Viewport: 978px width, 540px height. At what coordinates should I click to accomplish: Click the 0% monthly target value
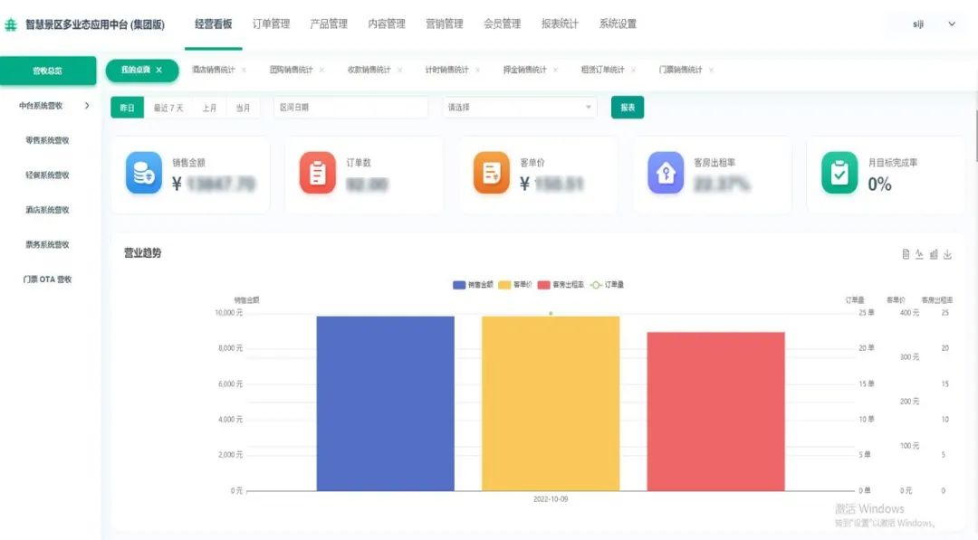tap(879, 185)
